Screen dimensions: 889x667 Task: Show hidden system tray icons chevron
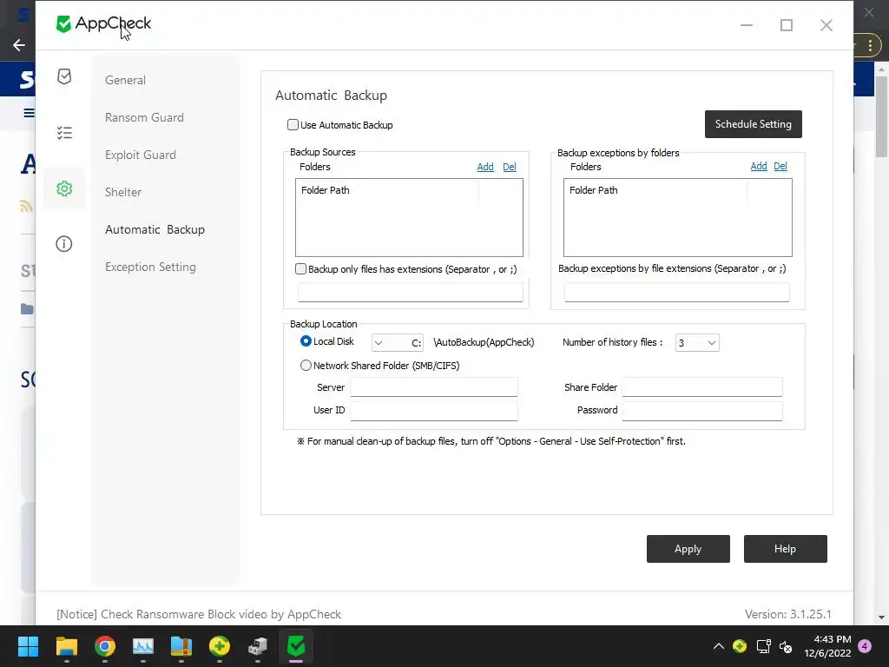tap(718, 646)
